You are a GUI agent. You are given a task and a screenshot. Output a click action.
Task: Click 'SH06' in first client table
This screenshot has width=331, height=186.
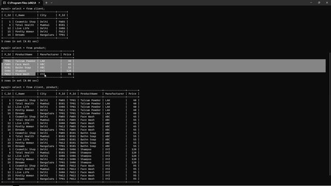pyautogui.click(x=62, y=28)
